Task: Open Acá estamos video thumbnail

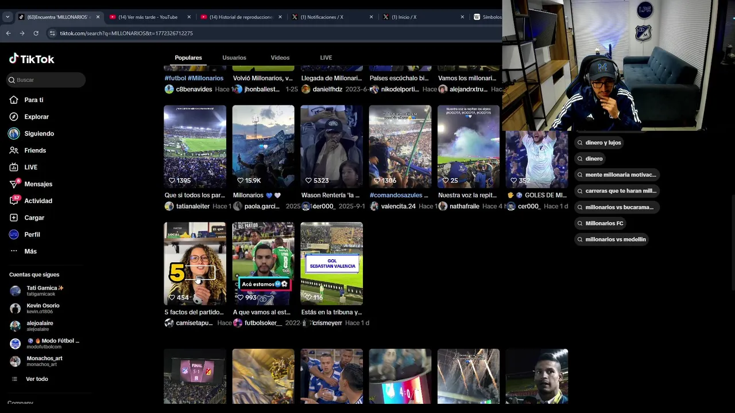Action: [x=263, y=263]
